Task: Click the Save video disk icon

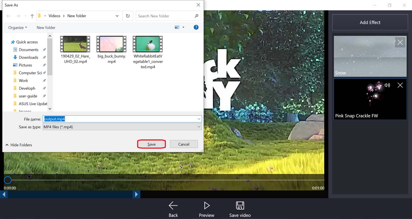Action: (240, 205)
